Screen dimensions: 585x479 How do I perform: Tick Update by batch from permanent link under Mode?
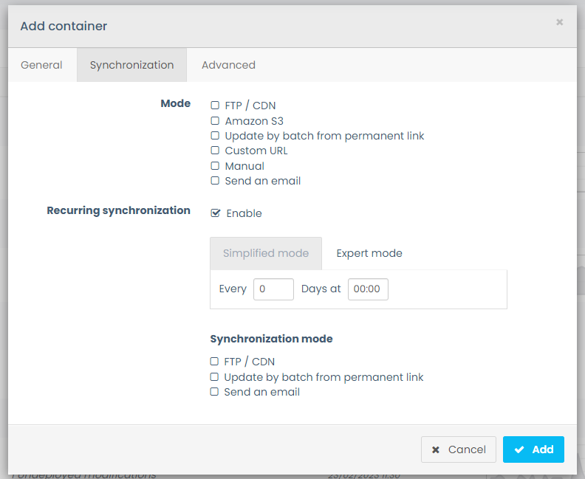(x=215, y=136)
